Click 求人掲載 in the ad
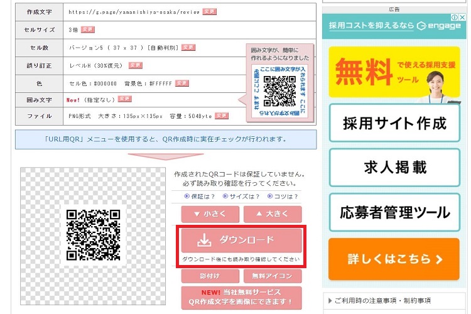This screenshot has width=471, height=314. [x=394, y=168]
